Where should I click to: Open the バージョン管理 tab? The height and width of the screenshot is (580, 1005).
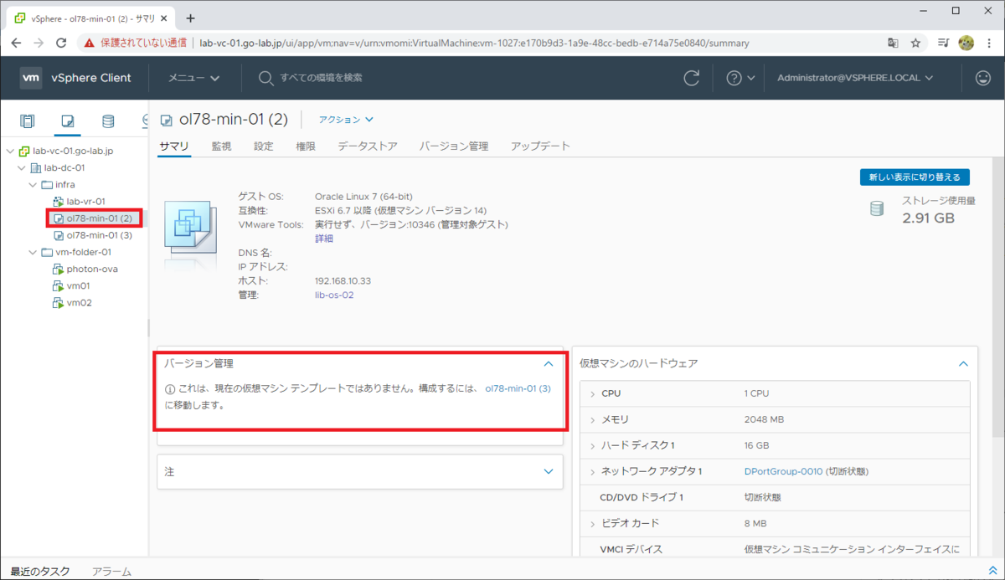454,146
